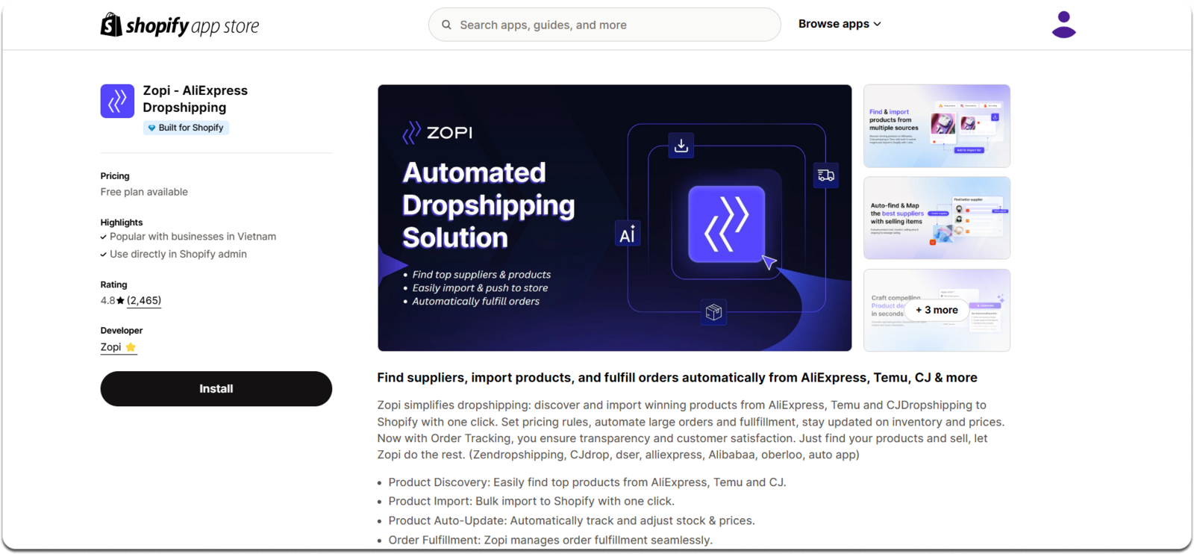This screenshot has height=554, width=1194.
Task: Open the Zopi developer link
Action: point(119,347)
